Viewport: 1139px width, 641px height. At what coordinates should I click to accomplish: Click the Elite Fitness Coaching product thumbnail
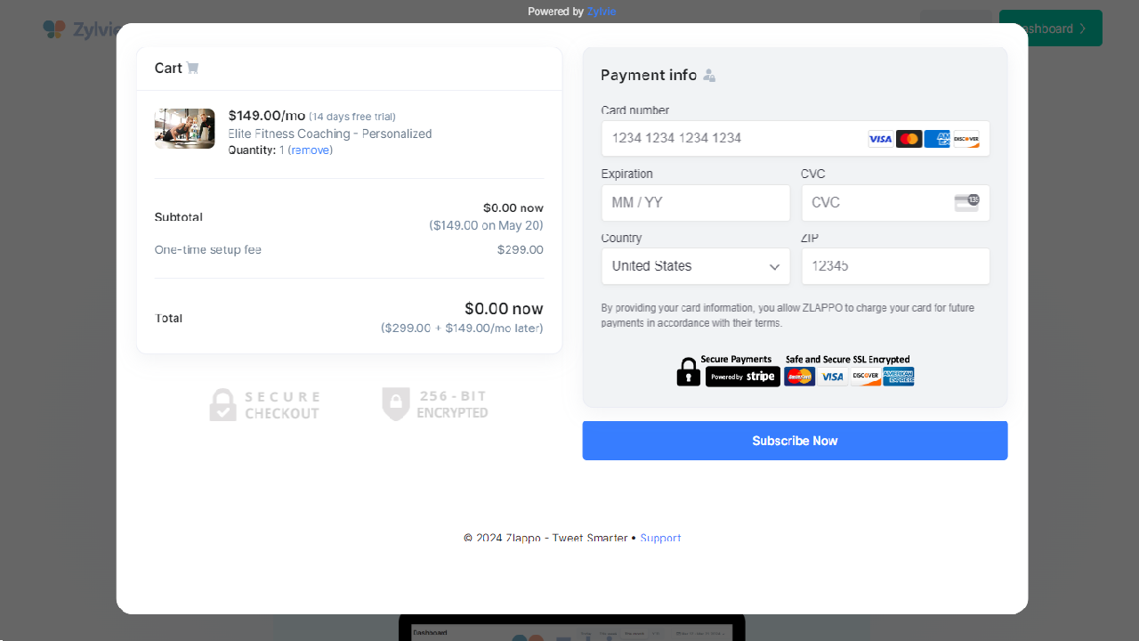tap(184, 128)
